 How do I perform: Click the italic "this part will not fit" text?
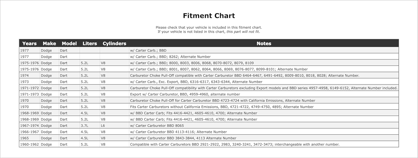243,32
